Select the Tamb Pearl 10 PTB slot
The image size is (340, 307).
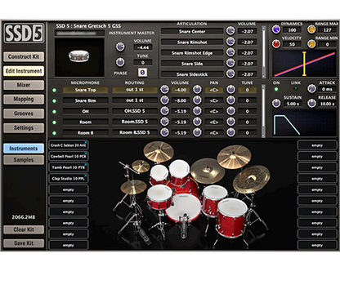coord(69,167)
